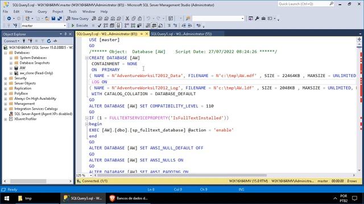Click the Find in Files icon

pos(188,19)
